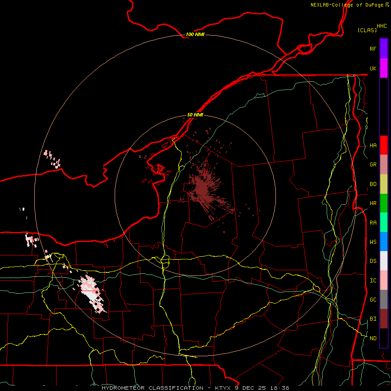The height and width of the screenshot is (391, 391).
Task: Click the WS blue legend swatch
Action: [384, 242]
